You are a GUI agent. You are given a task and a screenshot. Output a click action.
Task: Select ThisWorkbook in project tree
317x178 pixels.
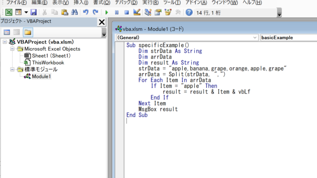pyautogui.click(x=48, y=63)
